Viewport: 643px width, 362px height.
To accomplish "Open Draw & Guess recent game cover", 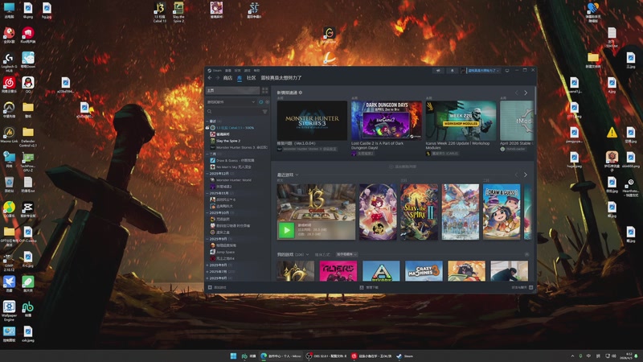I will [502, 212].
